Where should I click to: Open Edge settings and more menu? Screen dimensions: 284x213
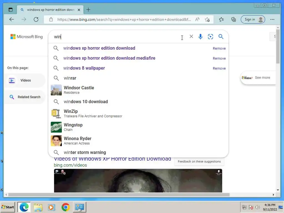coord(272,19)
